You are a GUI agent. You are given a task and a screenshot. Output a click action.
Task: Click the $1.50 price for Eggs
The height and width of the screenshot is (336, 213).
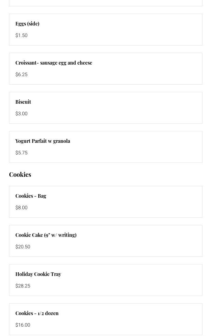click(x=21, y=35)
